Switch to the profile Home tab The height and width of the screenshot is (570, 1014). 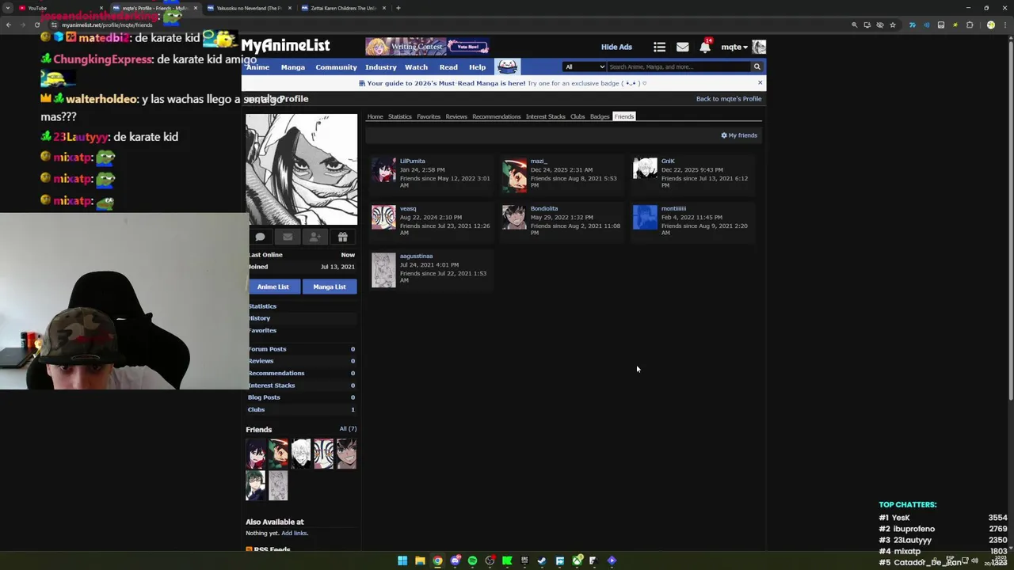click(x=375, y=116)
